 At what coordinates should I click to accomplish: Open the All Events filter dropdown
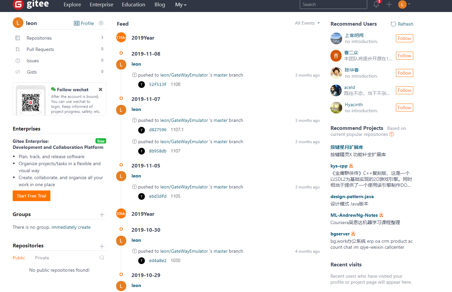point(307,23)
